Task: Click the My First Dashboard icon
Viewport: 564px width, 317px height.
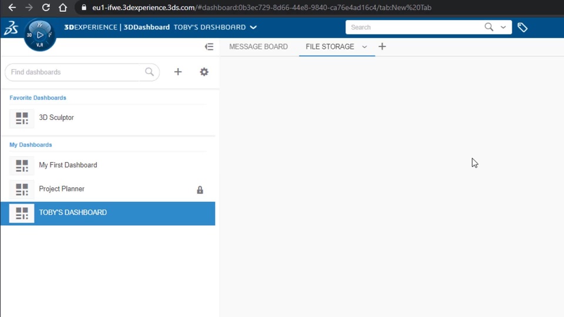Action: click(x=22, y=166)
